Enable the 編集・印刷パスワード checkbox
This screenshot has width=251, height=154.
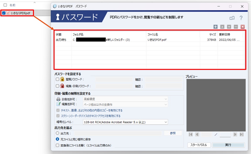[x=57, y=86]
